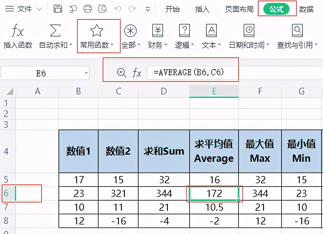Screen dimensions: 323x234
Task: Click the fill handle of cell E6
Action: pos(239,200)
